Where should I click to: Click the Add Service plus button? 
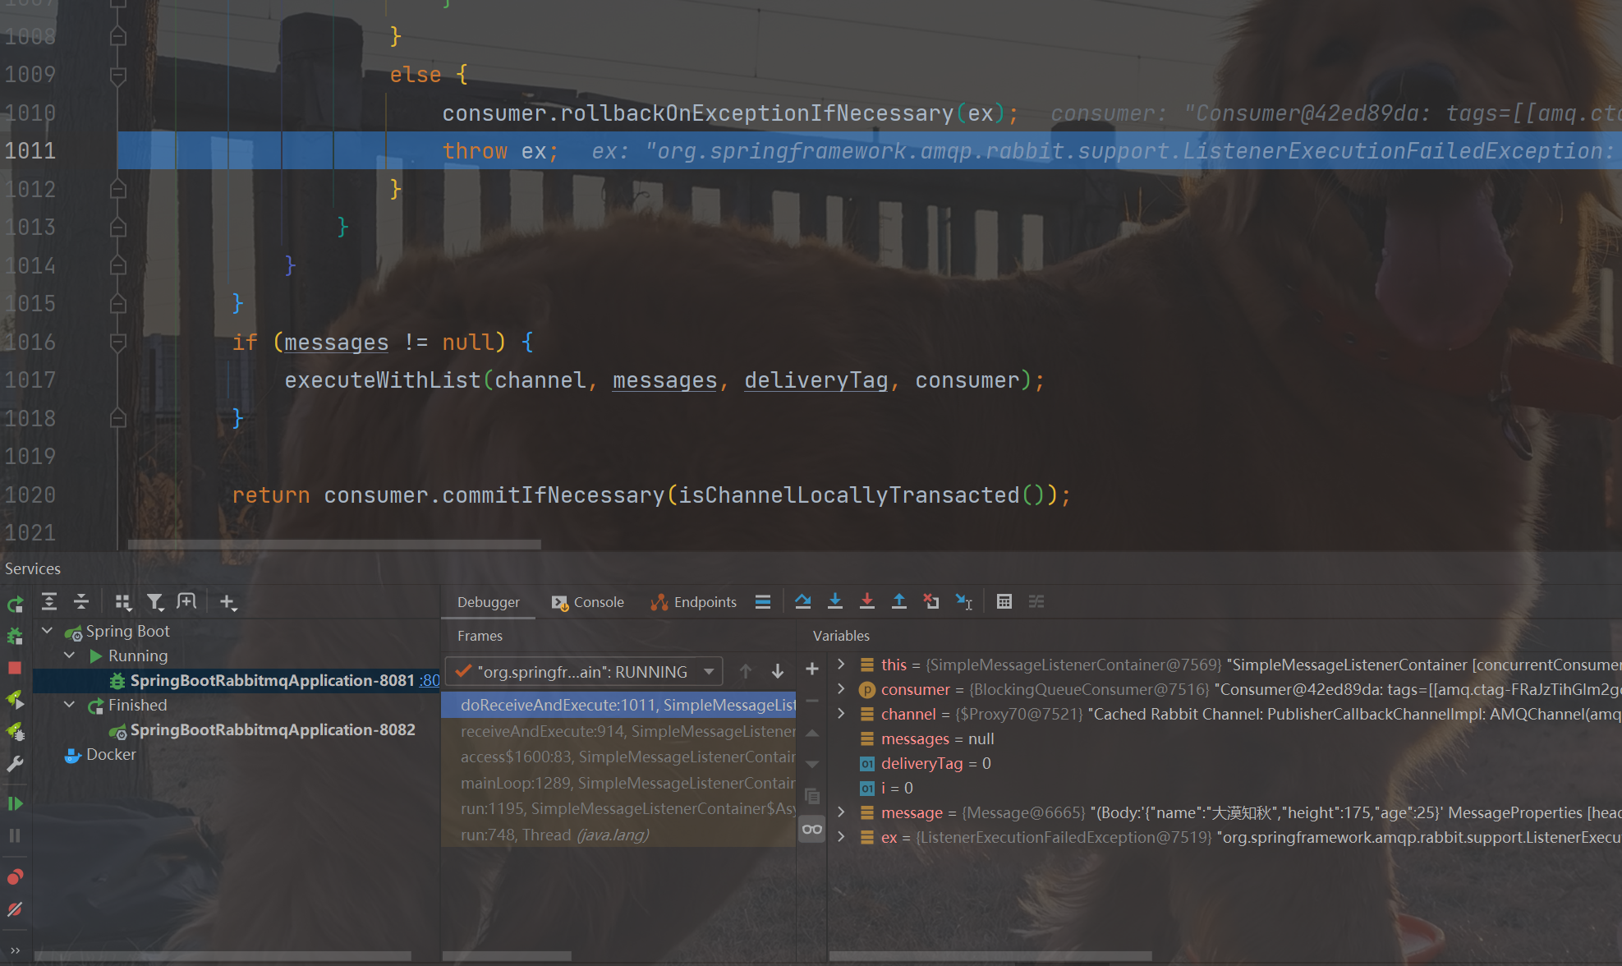coord(228,602)
